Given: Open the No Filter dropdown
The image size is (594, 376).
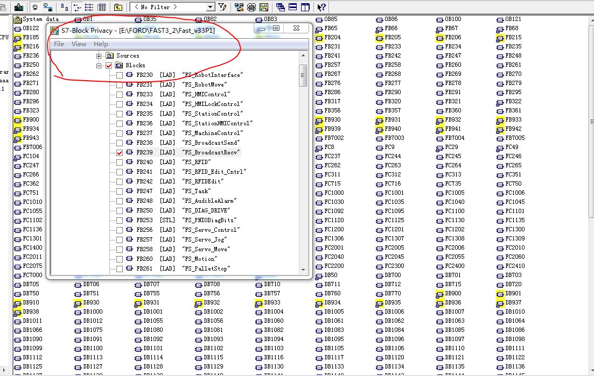Looking at the screenshot, I should [x=210, y=7].
